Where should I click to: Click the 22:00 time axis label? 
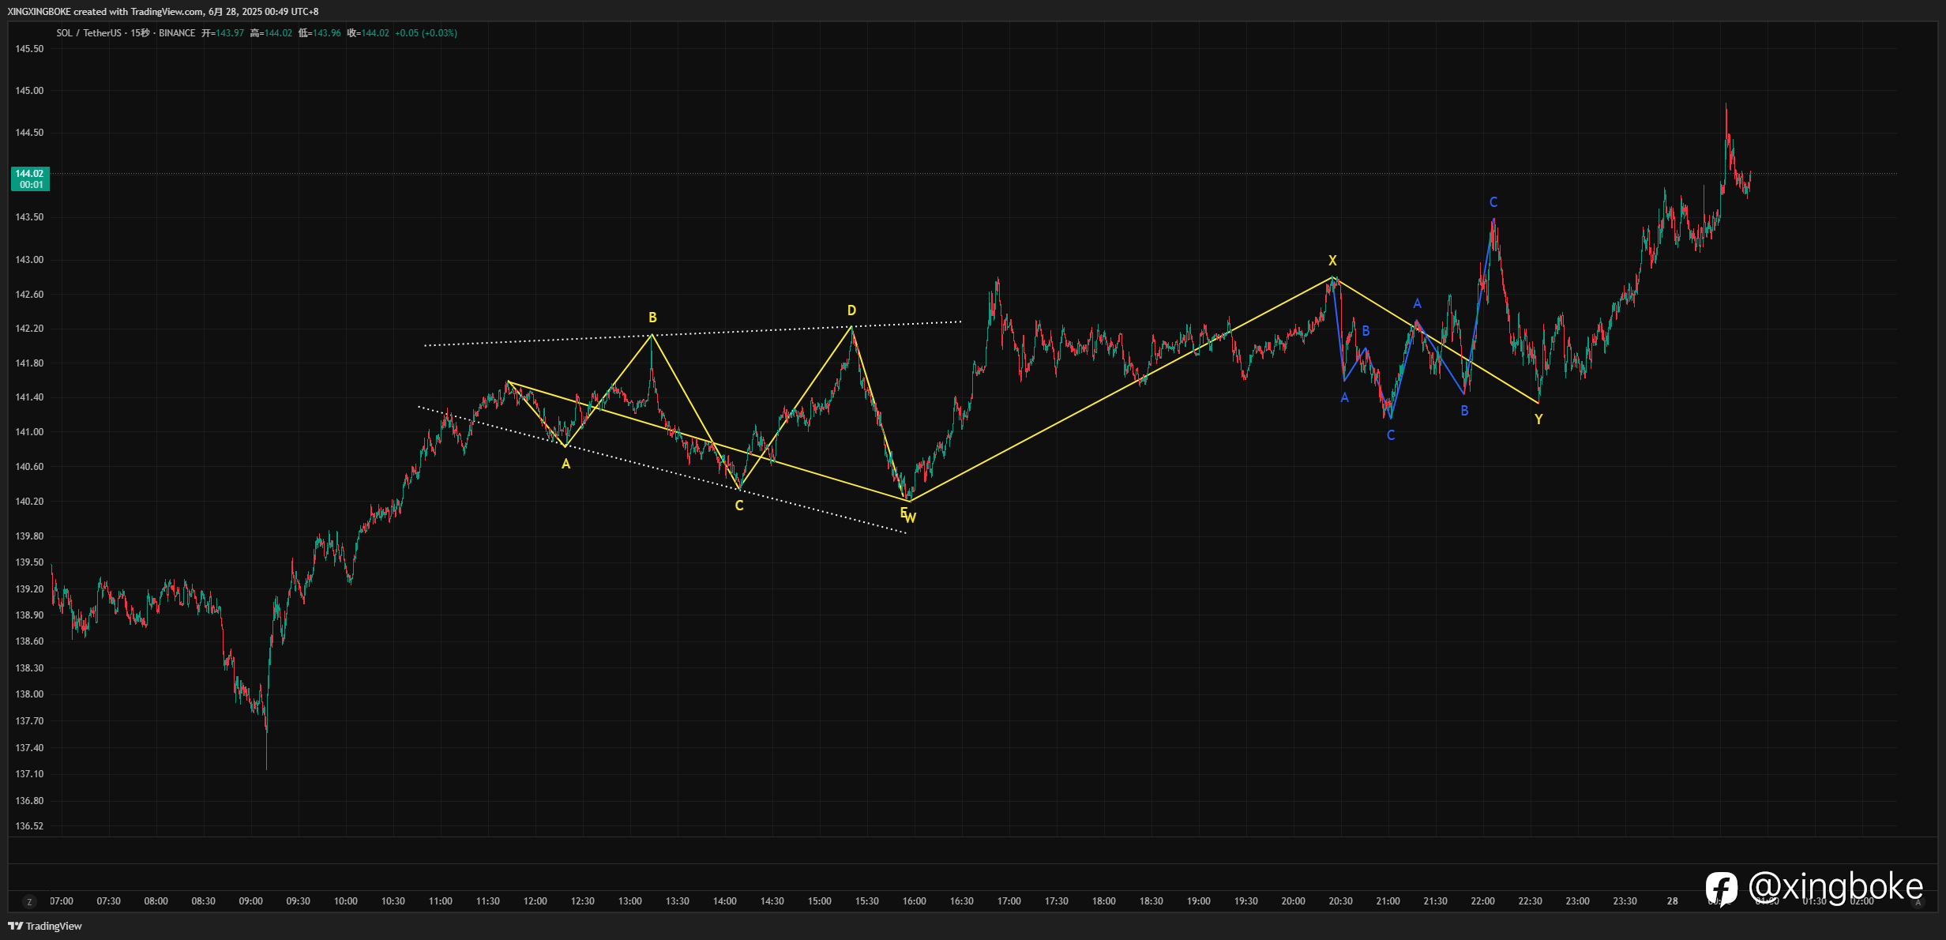coord(1483,901)
